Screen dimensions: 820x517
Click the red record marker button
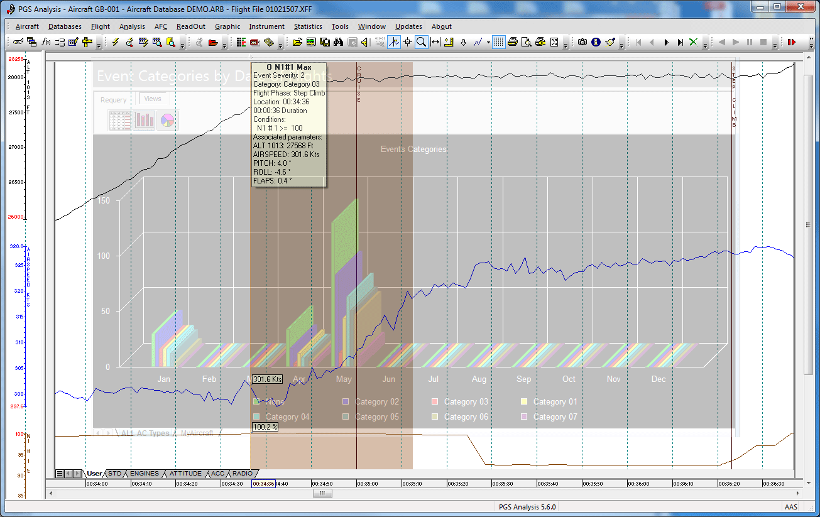(x=791, y=42)
